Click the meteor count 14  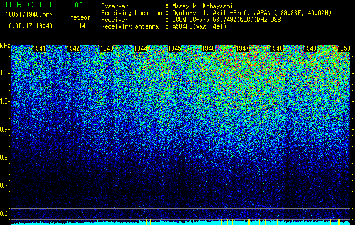[82, 26]
